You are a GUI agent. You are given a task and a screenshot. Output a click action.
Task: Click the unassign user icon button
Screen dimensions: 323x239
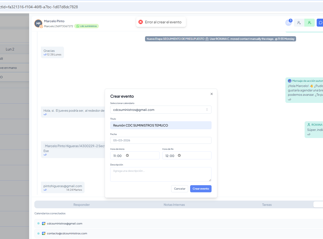[x=299, y=23]
